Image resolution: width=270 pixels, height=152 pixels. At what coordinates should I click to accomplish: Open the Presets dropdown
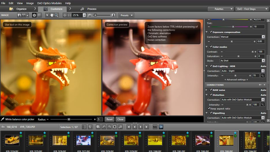[x=127, y=15]
